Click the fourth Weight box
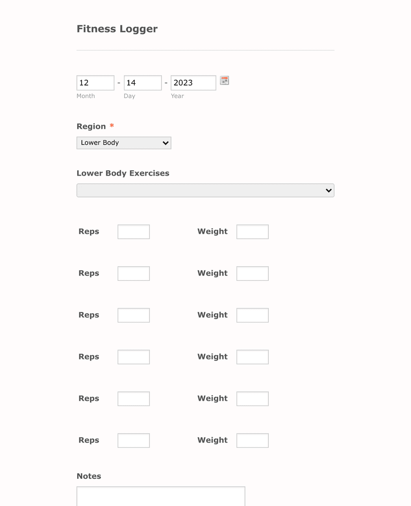The height and width of the screenshot is (506, 411). pyautogui.click(x=252, y=357)
